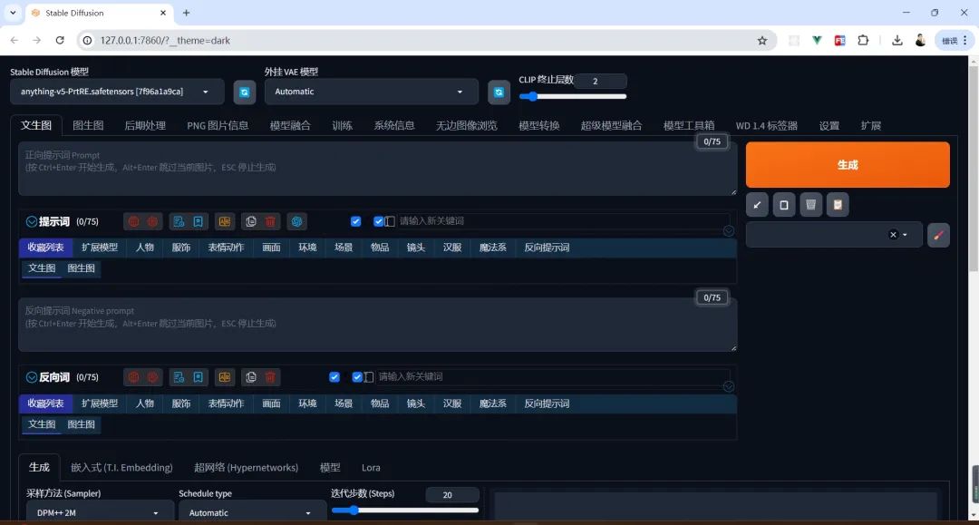979x525 pixels.
Task: Click the red trash icon in the 提示词 toolbar
Action: [270, 221]
